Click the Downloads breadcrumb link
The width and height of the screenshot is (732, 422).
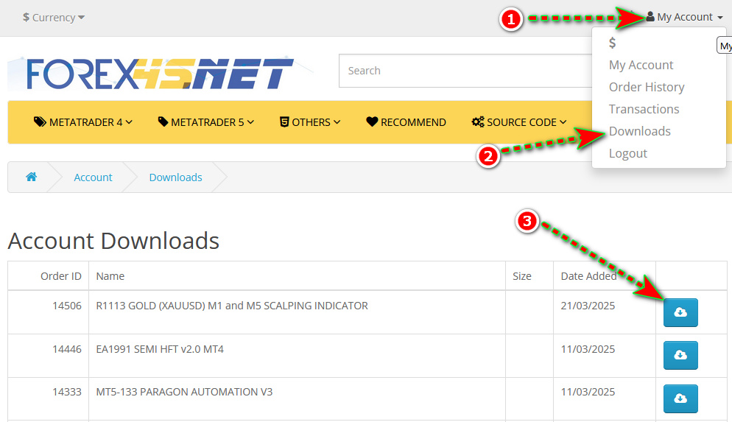[175, 177]
